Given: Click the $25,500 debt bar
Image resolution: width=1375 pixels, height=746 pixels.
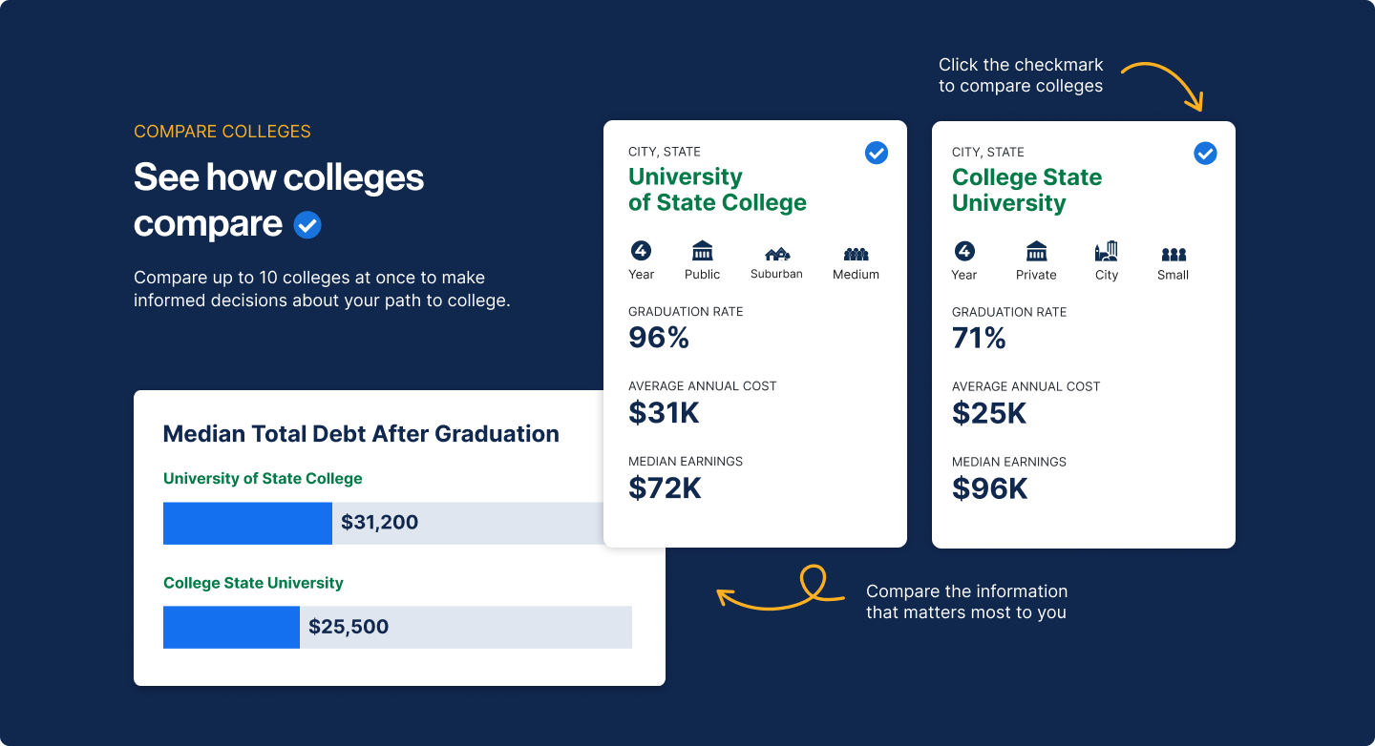Looking at the screenshot, I should point(231,627).
